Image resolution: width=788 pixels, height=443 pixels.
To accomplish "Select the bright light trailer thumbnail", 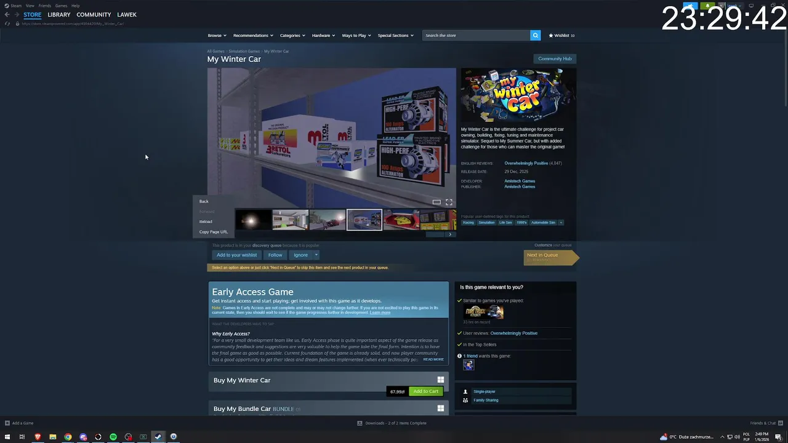I will pyautogui.click(x=253, y=220).
